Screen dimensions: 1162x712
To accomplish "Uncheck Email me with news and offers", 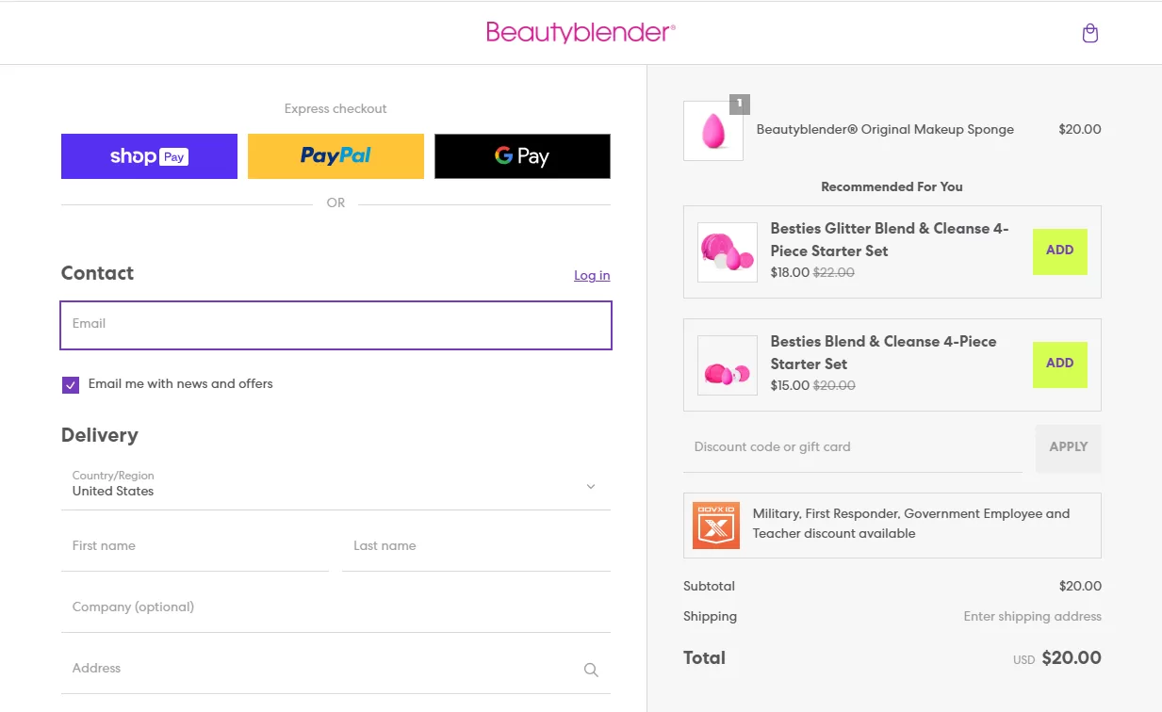I will click(71, 384).
